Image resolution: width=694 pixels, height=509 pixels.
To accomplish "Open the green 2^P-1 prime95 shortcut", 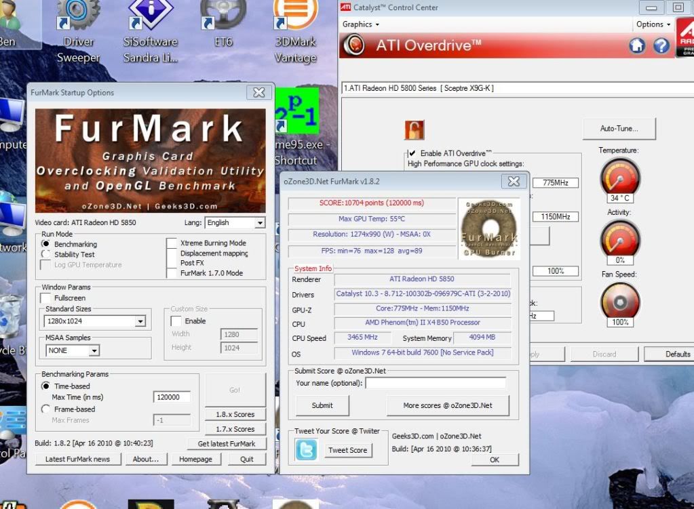I will pos(297,110).
